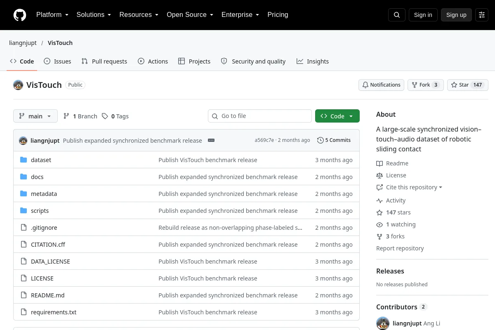Open the Releases heading link
The width and height of the screenshot is (495, 330).
[390, 271]
